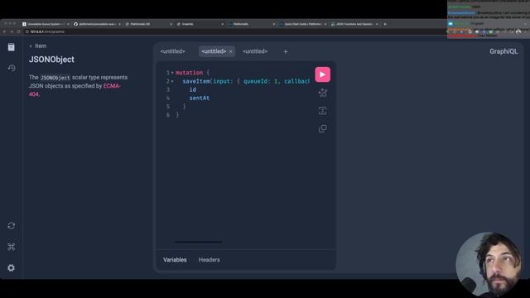Switch to the GitHub browser tab
The height and width of the screenshot is (298, 530).
tap(97, 24)
